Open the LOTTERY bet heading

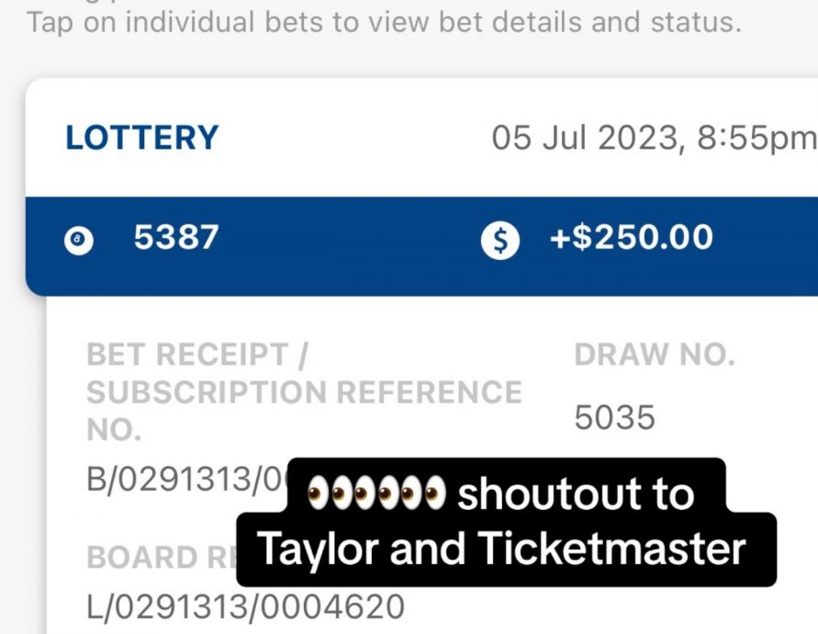coord(142,138)
